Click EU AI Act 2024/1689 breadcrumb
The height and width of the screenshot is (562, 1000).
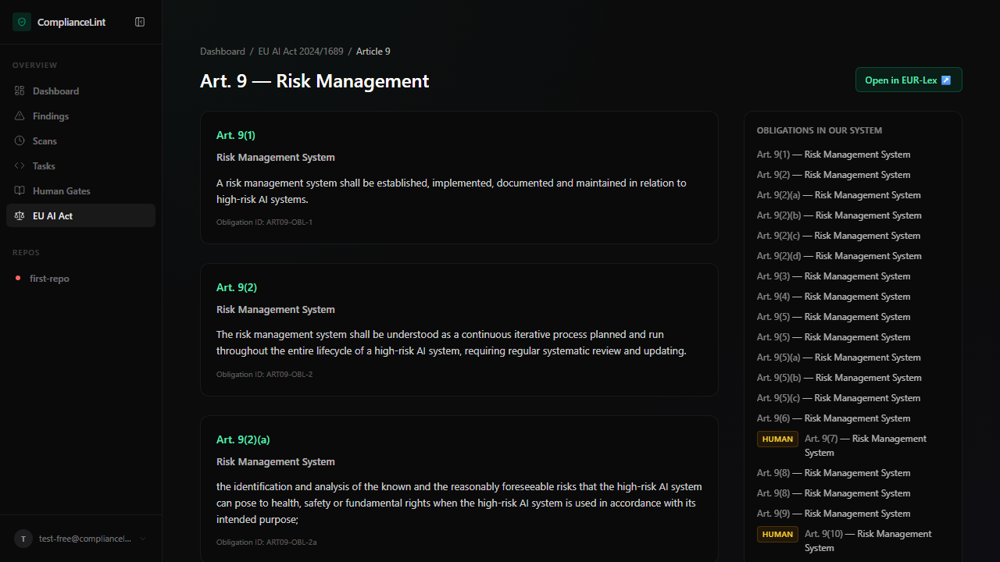300,52
